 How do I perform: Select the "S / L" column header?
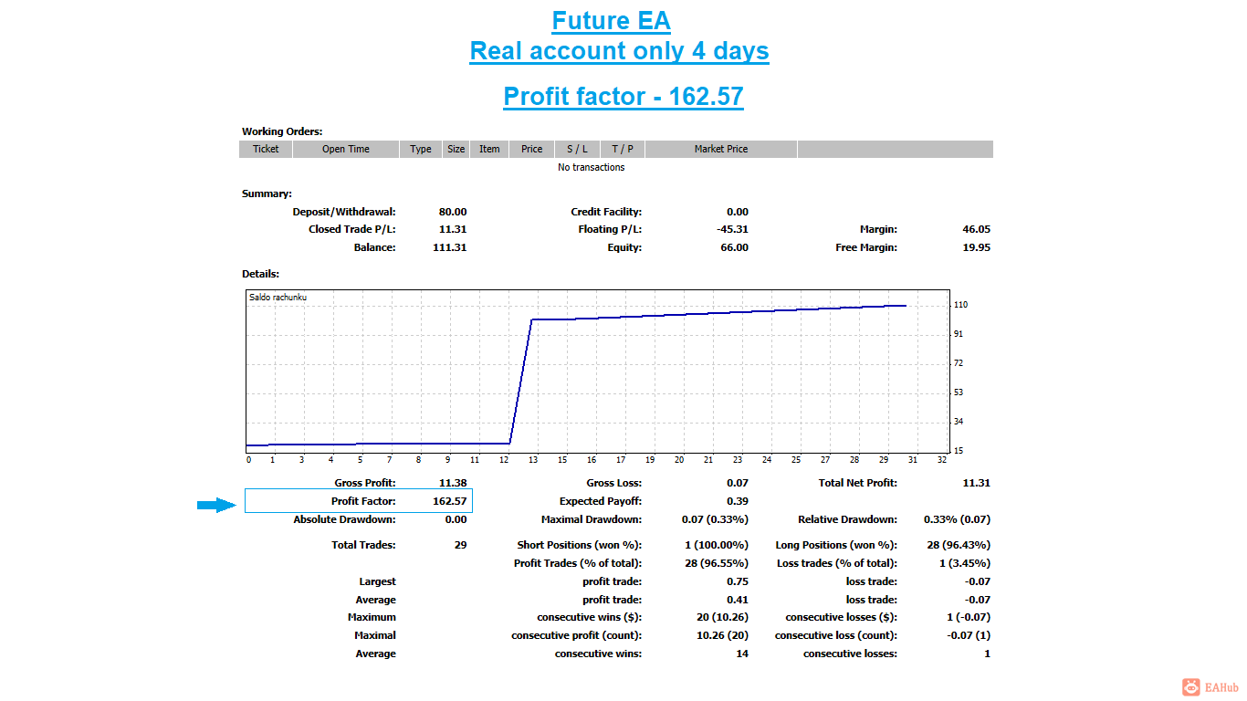(577, 149)
